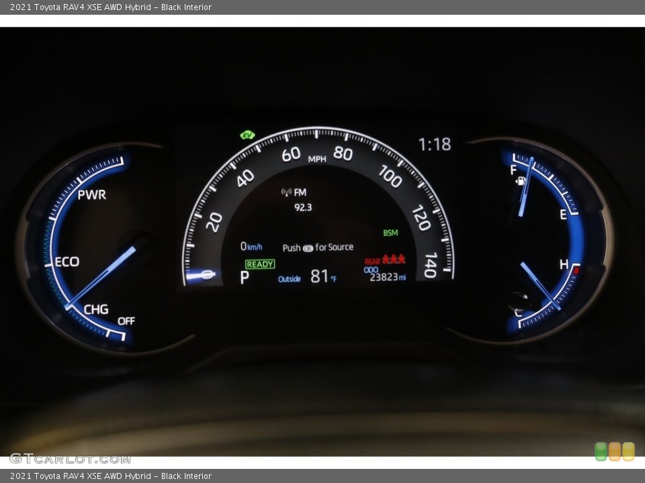Click the H label on temperature gauge
The width and height of the screenshot is (645, 483).
click(564, 264)
